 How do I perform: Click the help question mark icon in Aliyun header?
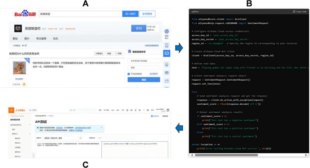pos(148,110)
